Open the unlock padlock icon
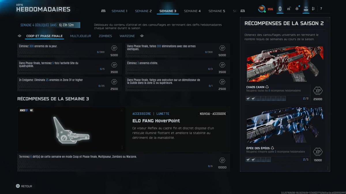The width and height of the screenshot is (346, 194). point(289,9)
